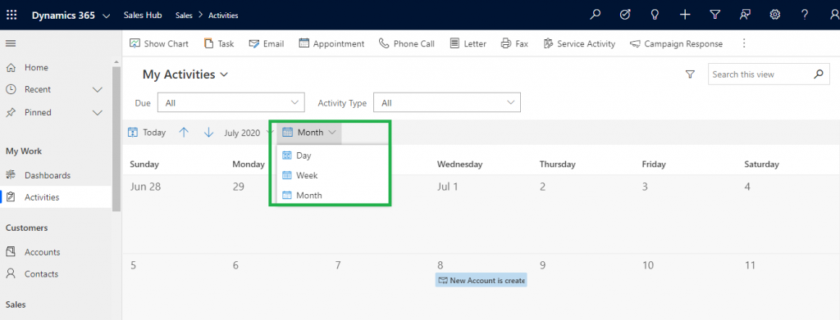This screenshot has height=320, width=840.
Task: Jump to Today in the calendar
Action: [x=147, y=133]
